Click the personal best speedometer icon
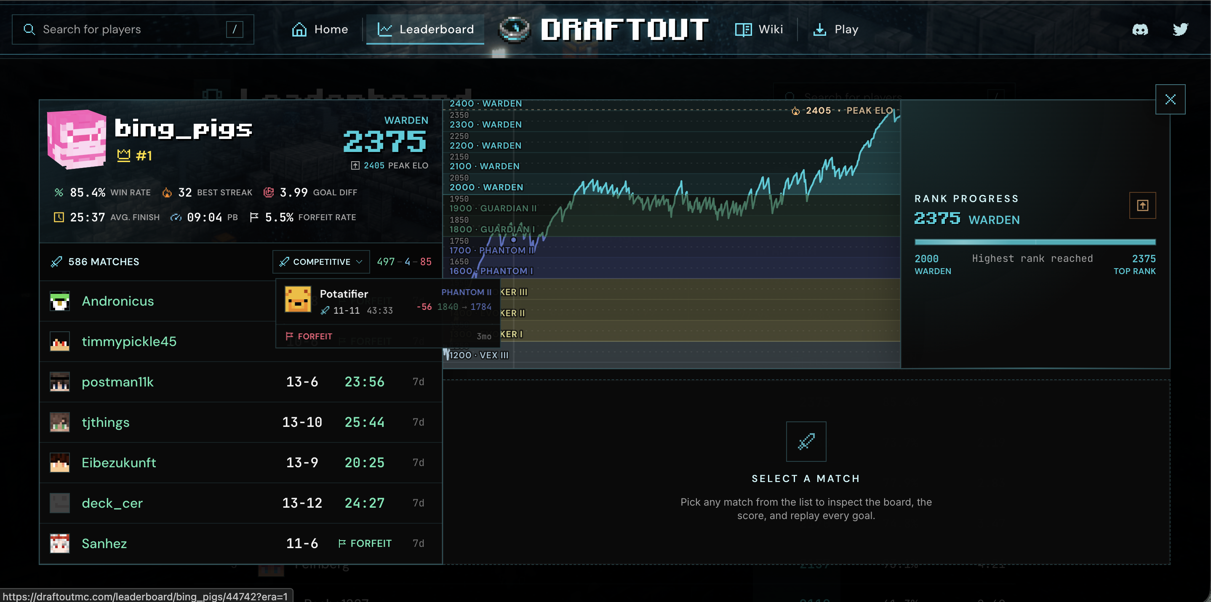Image resolution: width=1211 pixels, height=602 pixels. tap(176, 217)
